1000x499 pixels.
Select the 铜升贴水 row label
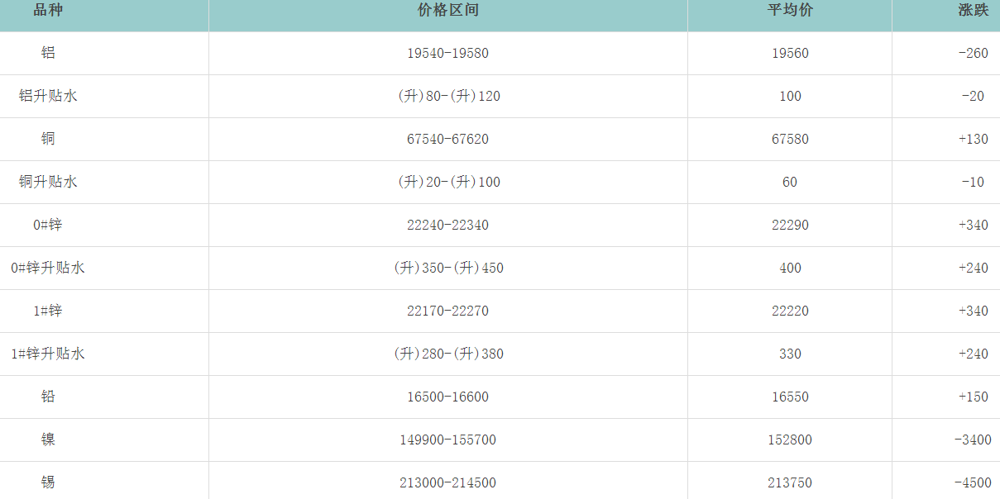click(48, 182)
